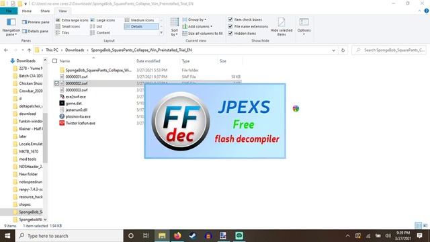
Task: Switch to details view status bar icon
Action: (418, 226)
